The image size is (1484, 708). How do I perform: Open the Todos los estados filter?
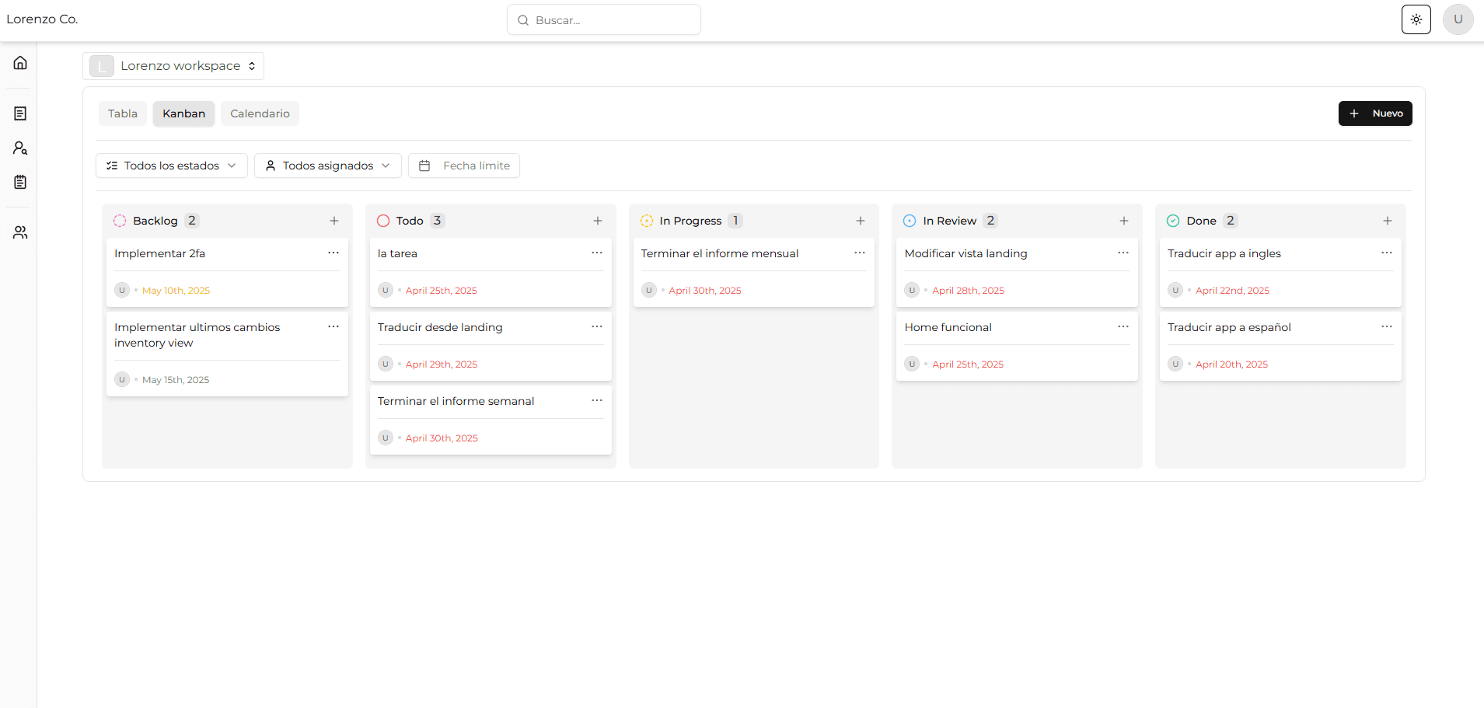pyautogui.click(x=172, y=166)
